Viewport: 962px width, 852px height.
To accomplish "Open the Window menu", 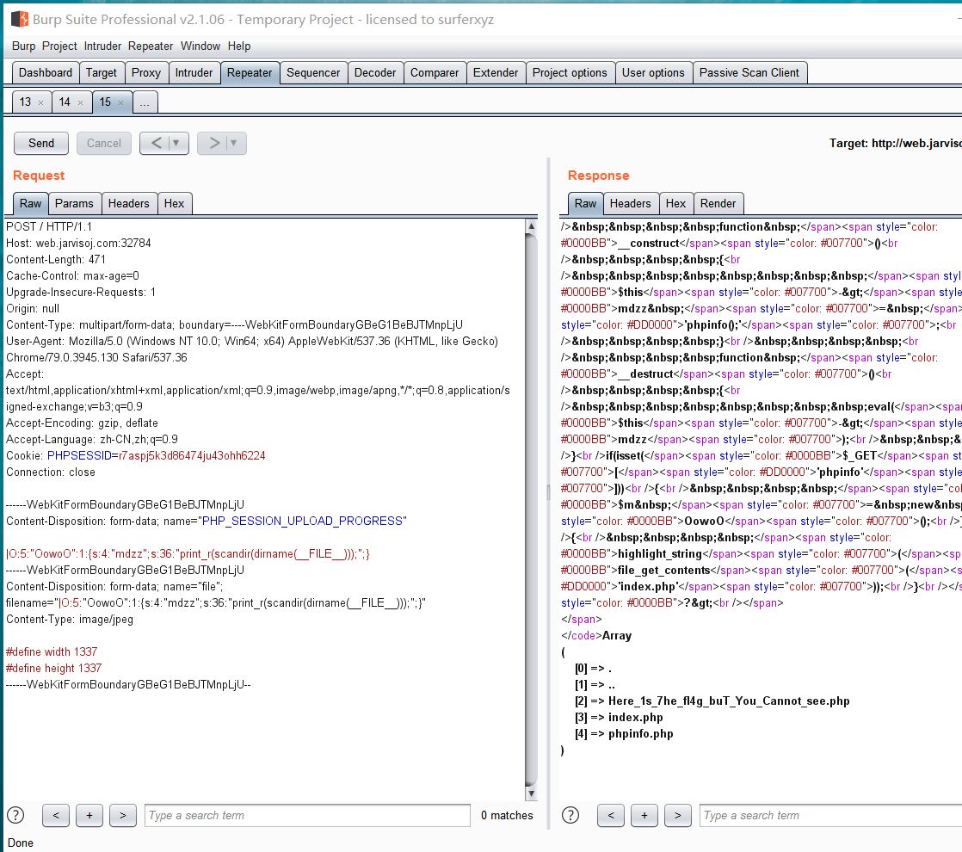I will click(x=200, y=46).
